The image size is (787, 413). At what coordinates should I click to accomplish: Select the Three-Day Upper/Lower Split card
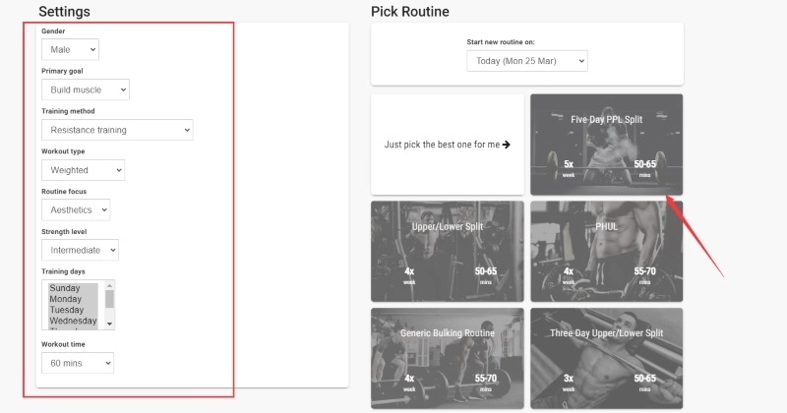pyautogui.click(x=606, y=358)
